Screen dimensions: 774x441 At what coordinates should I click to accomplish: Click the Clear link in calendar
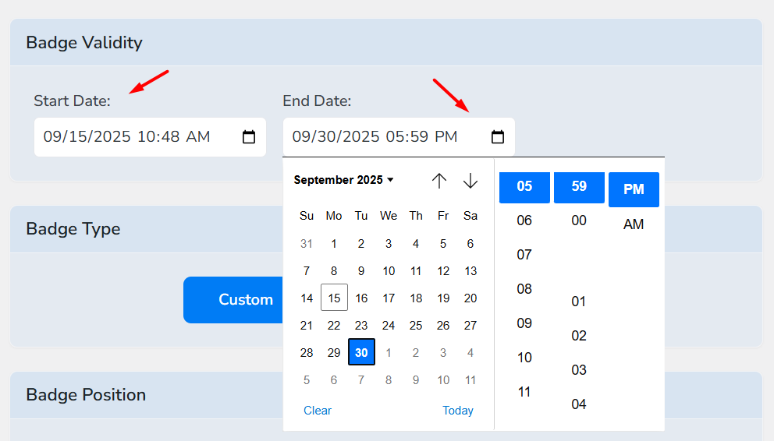pos(318,411)
